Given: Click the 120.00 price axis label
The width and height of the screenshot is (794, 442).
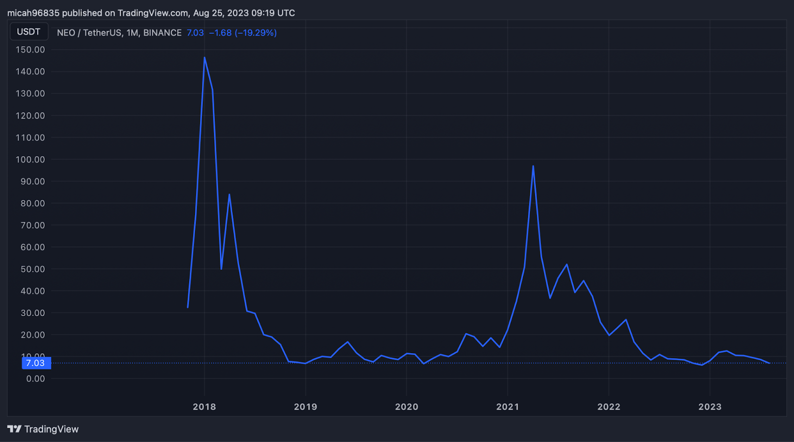Looking at the screenshot, I should (x=30, y=116).
